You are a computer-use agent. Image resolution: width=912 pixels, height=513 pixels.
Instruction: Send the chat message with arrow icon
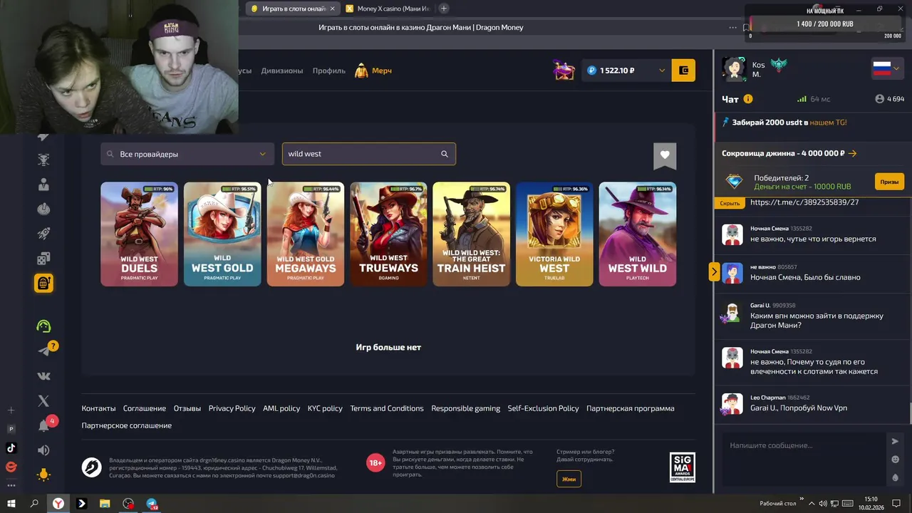click(x=895, y=442)
